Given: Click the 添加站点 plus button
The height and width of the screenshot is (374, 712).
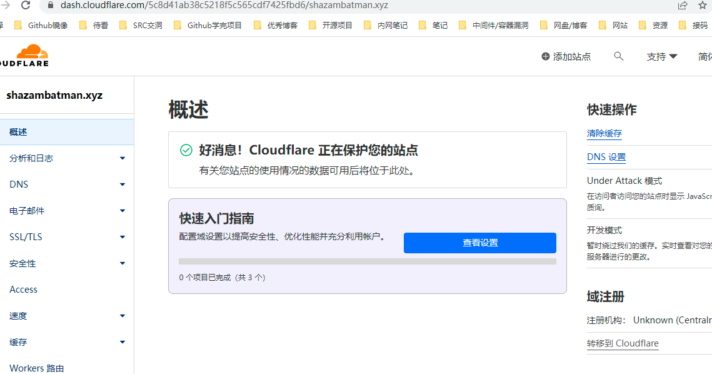Looking at the screenshot, I should (x=566, y=56).
